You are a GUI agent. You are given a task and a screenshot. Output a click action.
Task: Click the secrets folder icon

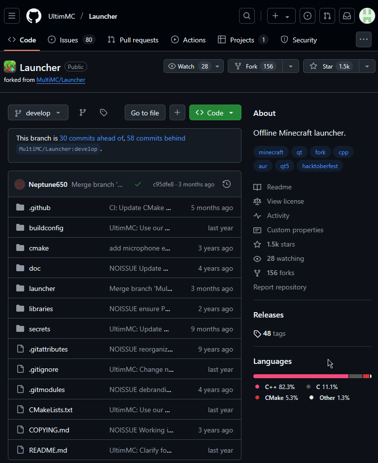pos(20,329)
